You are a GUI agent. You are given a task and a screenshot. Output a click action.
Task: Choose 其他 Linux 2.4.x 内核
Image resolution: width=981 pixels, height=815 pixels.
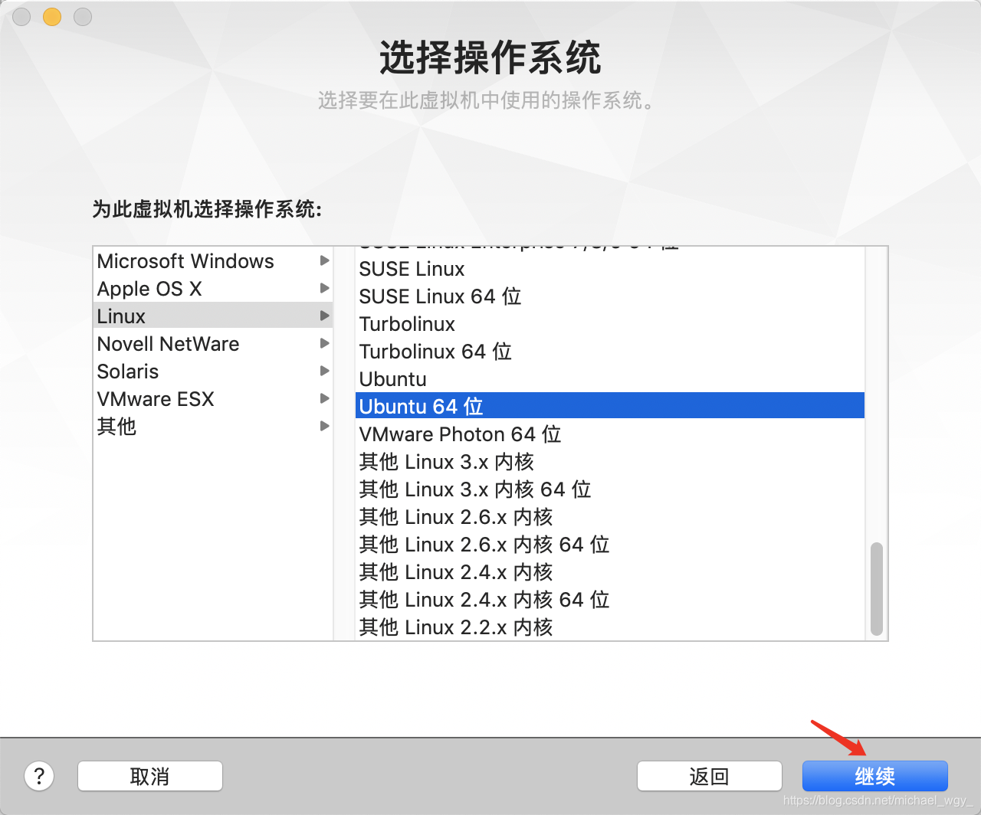(609, 572)
